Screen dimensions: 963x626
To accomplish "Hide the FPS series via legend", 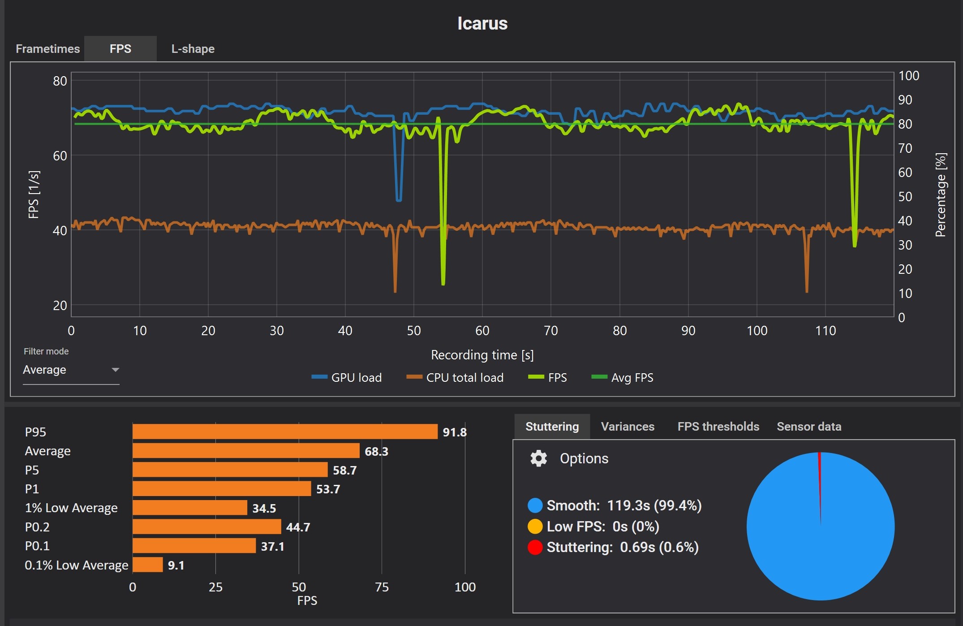I will 547,378.
